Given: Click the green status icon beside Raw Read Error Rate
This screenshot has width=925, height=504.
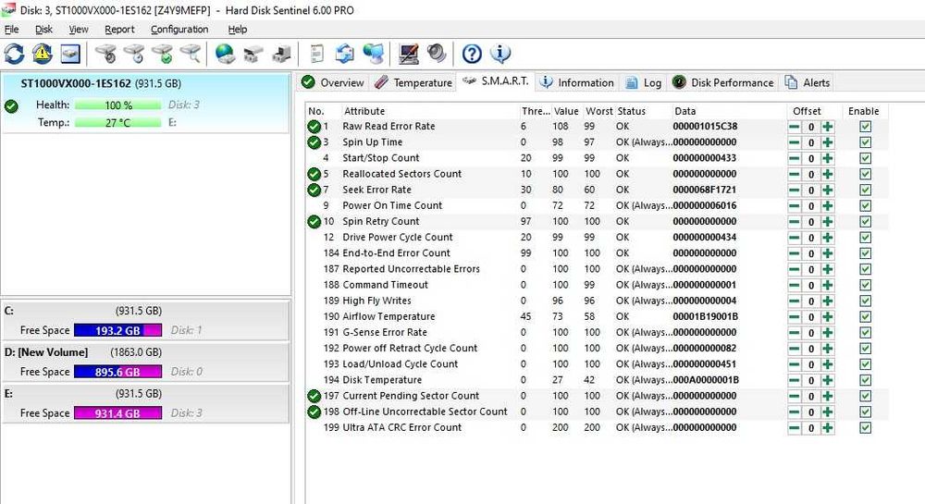Looking at the screenshot, I should coord(314,126).
